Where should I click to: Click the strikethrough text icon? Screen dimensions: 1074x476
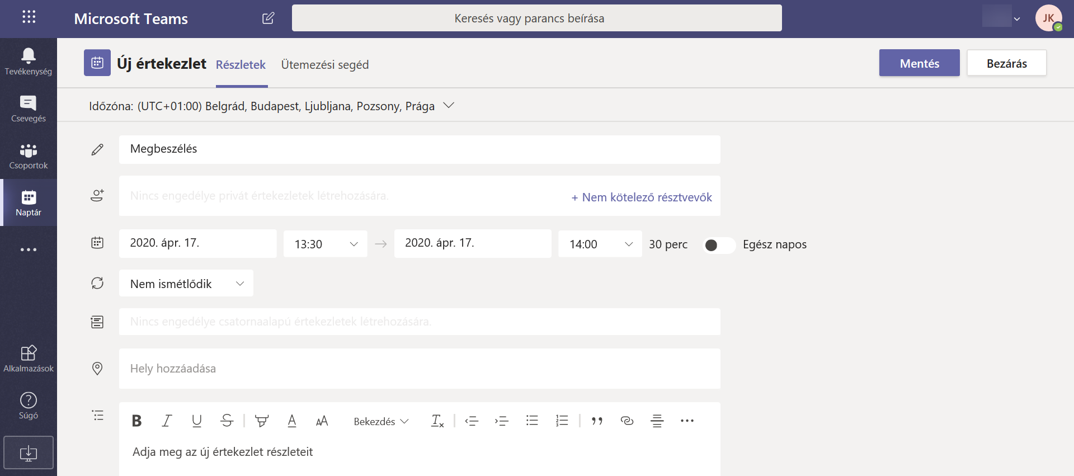coord(227,421)
